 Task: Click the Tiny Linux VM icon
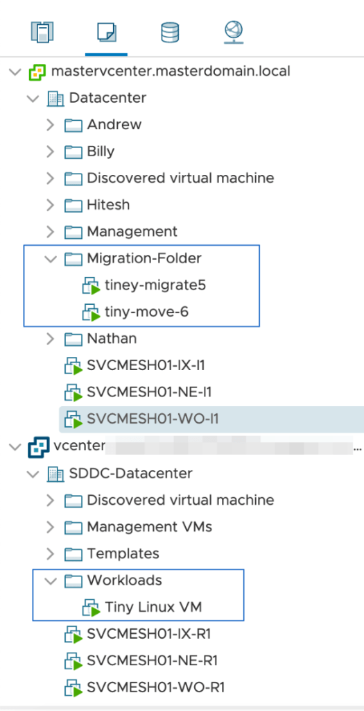point(91,607)
